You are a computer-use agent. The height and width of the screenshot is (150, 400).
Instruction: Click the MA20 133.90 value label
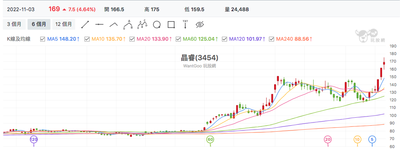coord(154,39)
